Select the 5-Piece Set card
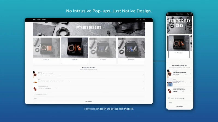The image size is (218, 122). [x=131, y=50]
